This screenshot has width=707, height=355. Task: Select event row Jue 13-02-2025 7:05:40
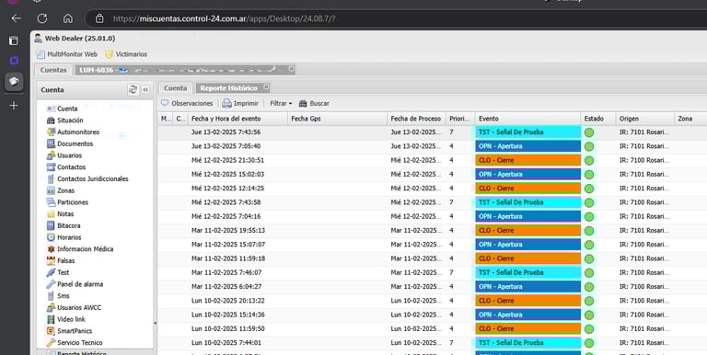432,146
